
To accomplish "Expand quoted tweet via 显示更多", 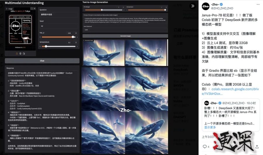I will (x=210, y=127).
